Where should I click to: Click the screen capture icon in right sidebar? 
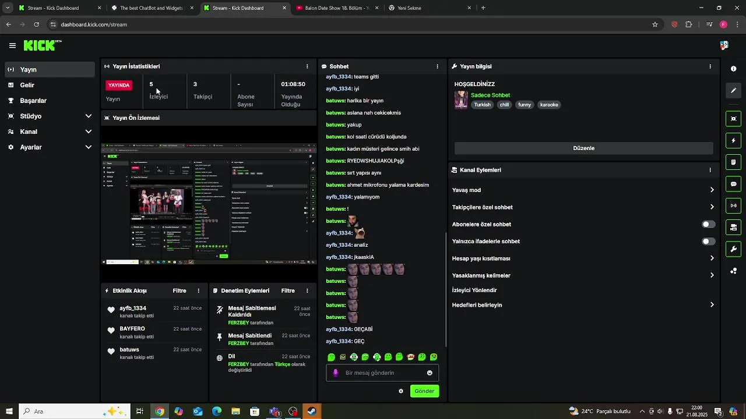tap(733, 119)
